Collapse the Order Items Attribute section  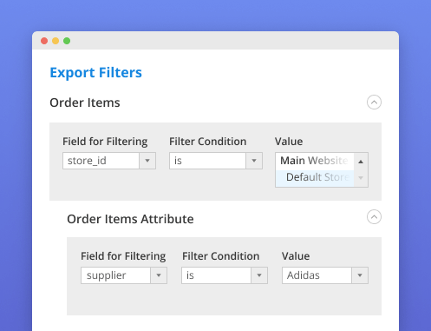tap(374, 217)
